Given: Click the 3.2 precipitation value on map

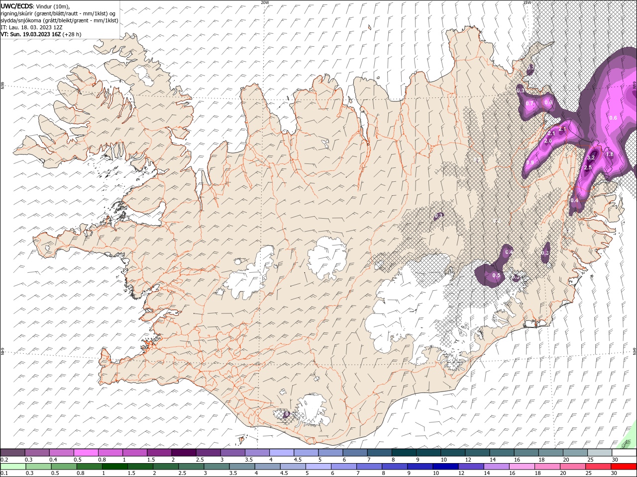Looking at the screenshot, I should [591, 158].
